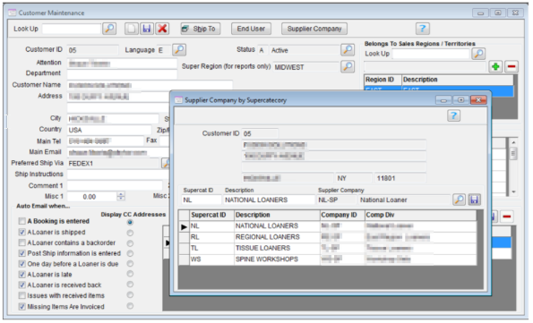Click the Misc 1 value 0.00 field
This screenshot has width=533, height=323.
92,197
